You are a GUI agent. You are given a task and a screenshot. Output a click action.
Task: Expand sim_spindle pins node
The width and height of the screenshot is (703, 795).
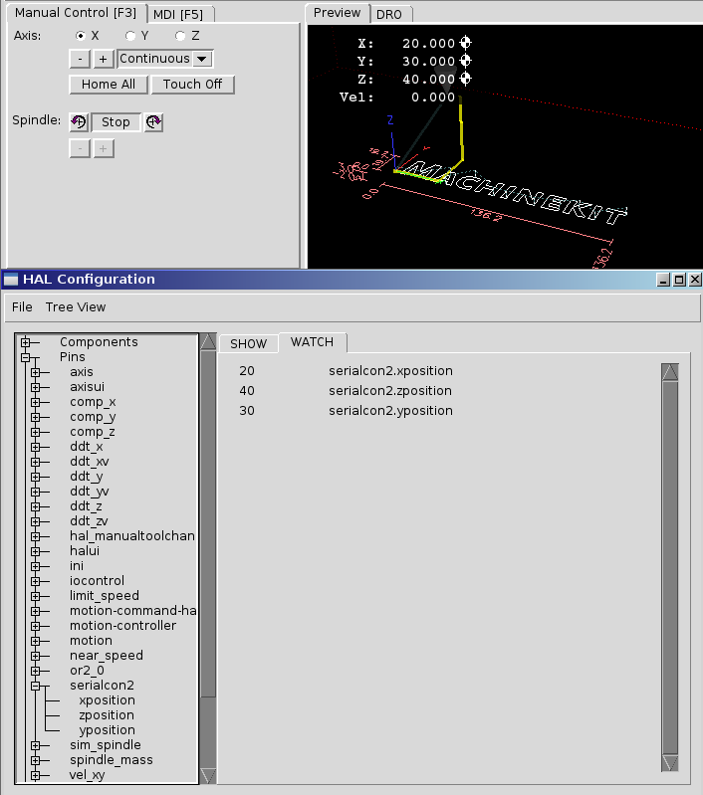pos(35,746)
